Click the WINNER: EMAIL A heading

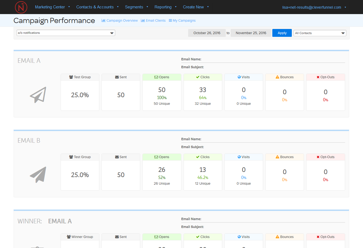[45, 221]
